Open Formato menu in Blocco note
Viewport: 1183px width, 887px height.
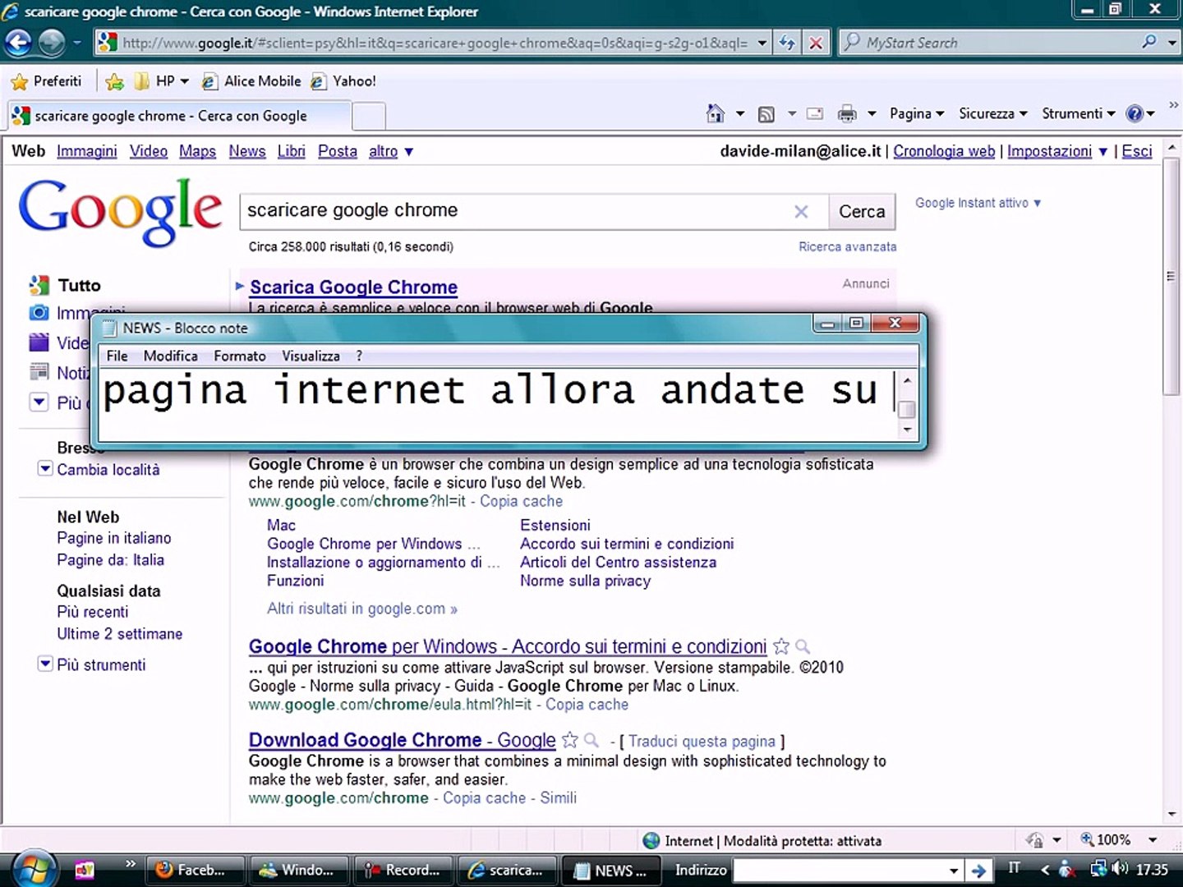[240, 356]
